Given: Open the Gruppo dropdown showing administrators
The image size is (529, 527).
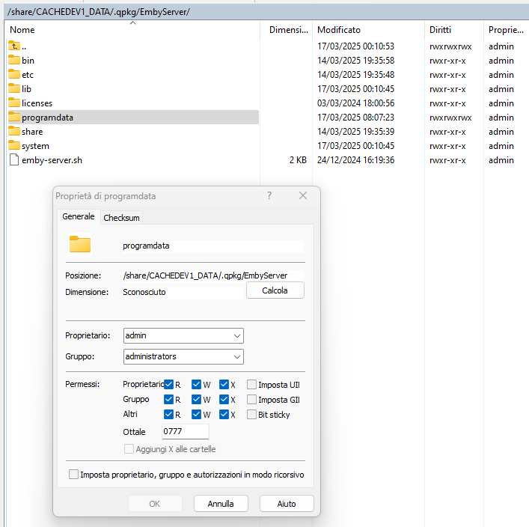Looking at the screenshot, I should [x=183, y=356].
